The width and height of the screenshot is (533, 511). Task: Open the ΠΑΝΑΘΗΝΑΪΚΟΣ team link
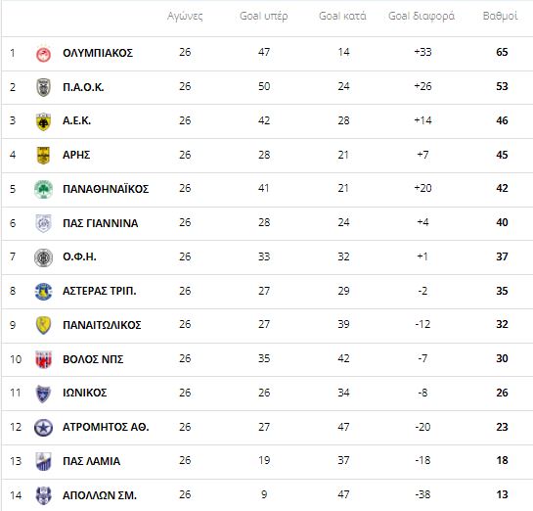[x=106, y=189]
